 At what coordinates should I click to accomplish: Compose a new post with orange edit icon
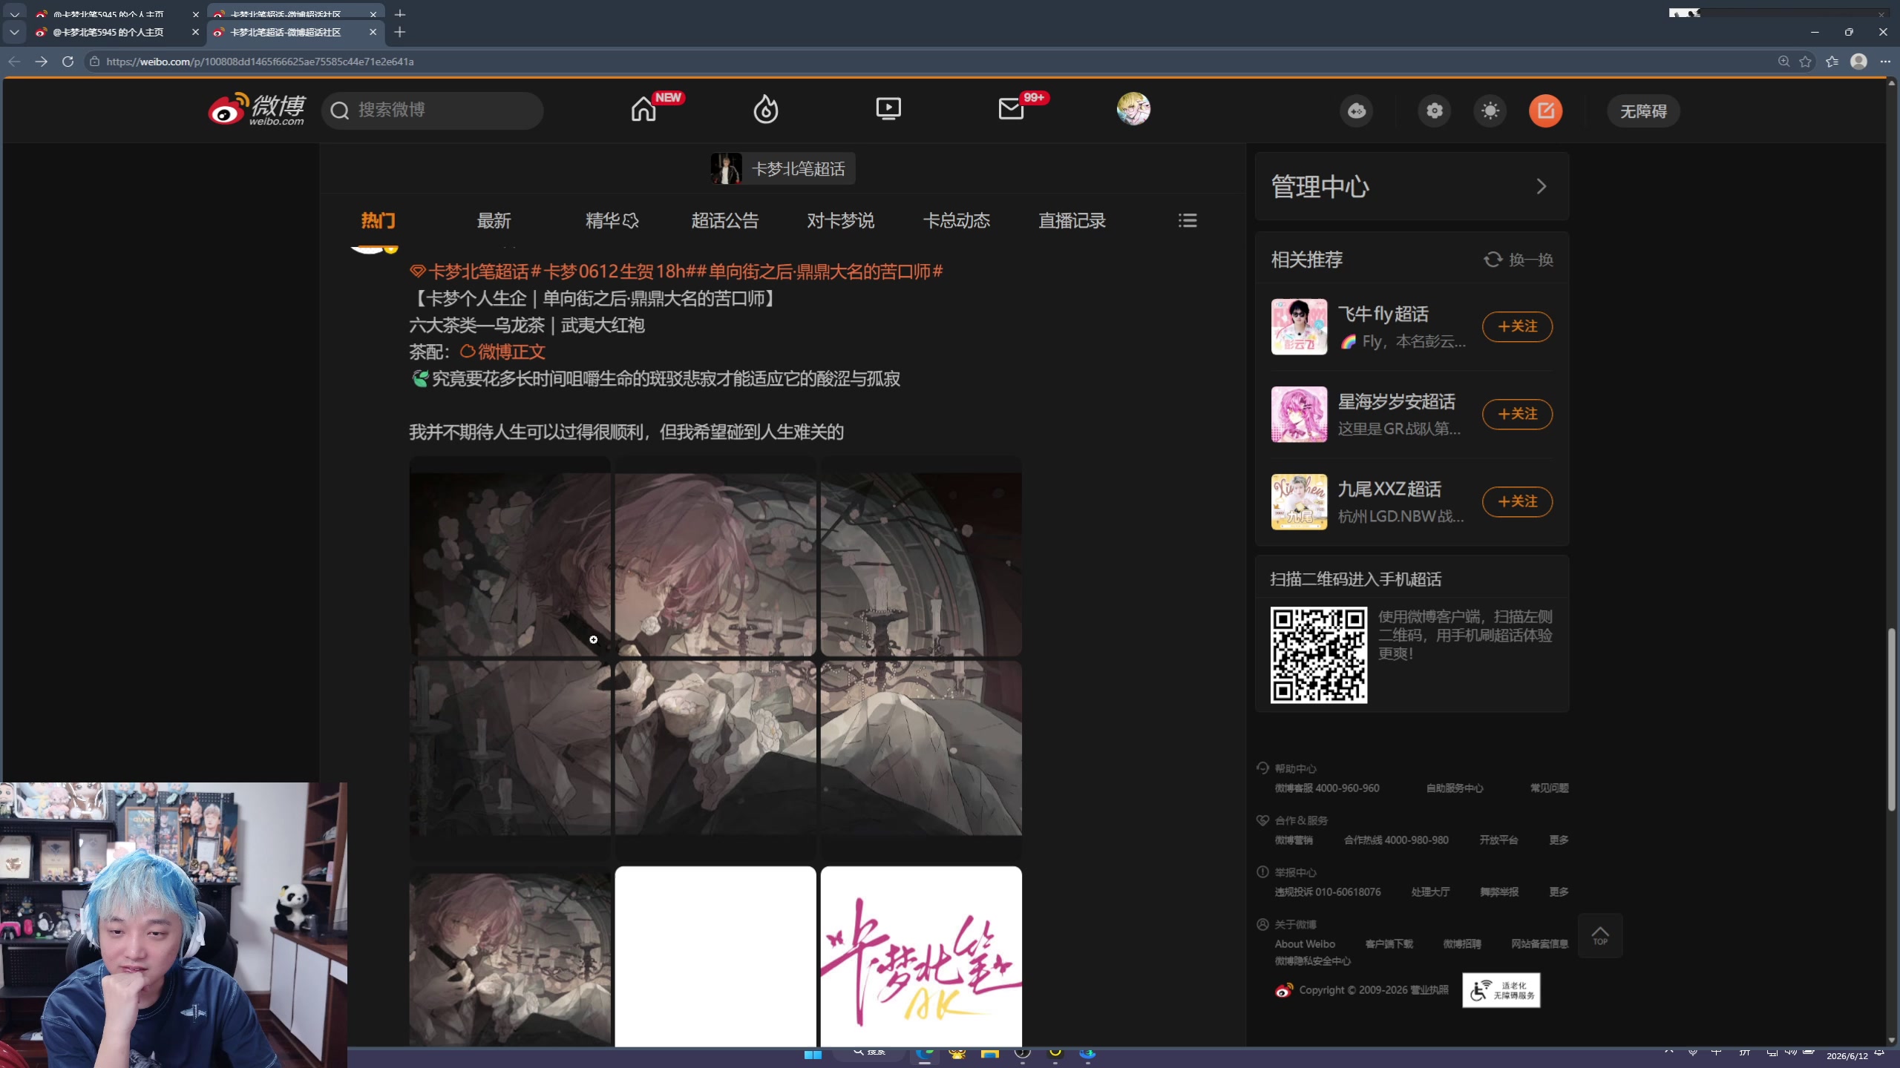(1546, 111)
